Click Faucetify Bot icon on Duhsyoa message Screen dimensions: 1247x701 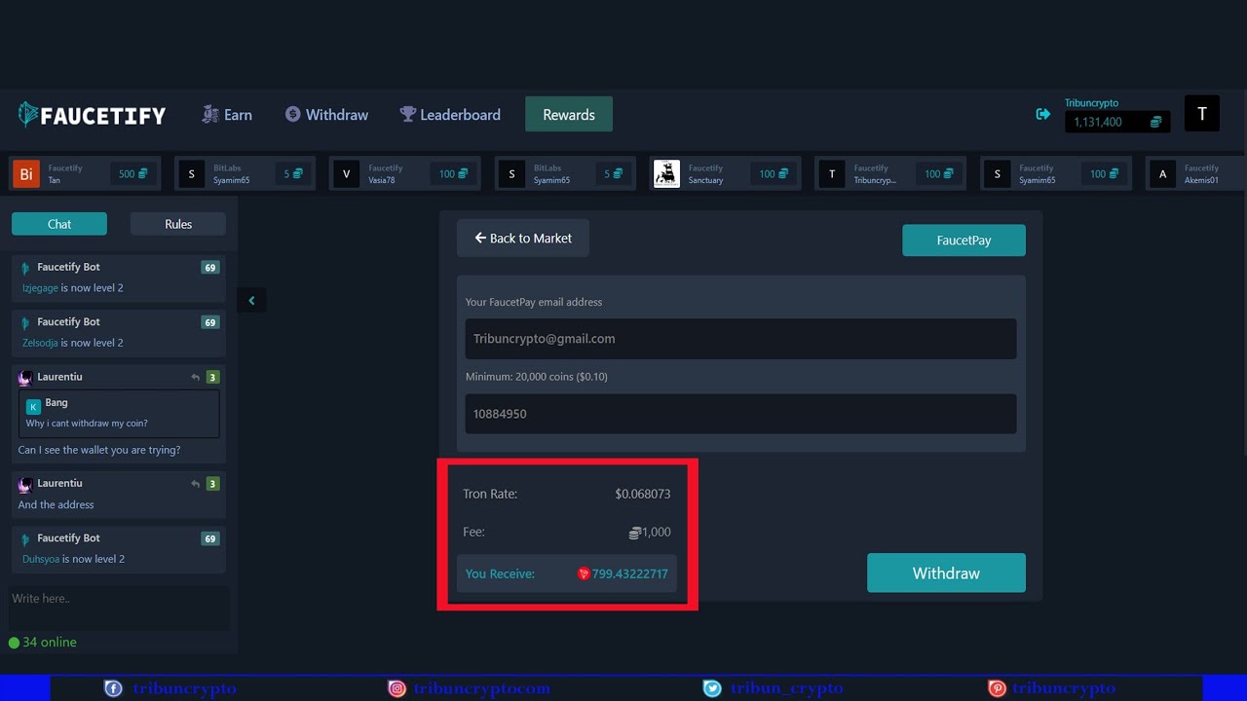(x=25, y=538)
